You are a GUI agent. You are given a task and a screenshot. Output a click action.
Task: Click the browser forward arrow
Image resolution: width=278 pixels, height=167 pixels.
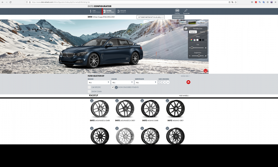point(6,2)
